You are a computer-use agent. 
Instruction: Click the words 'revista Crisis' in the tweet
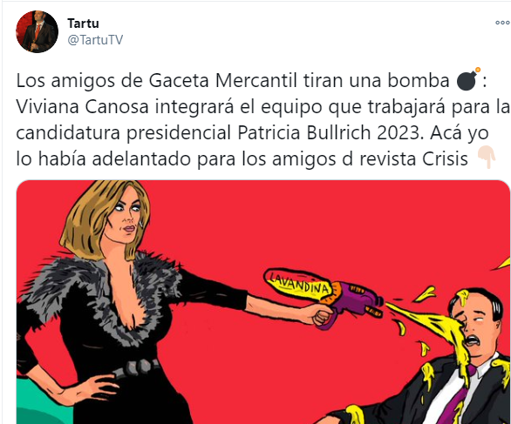pyautogui.click(x=414, y=158)
